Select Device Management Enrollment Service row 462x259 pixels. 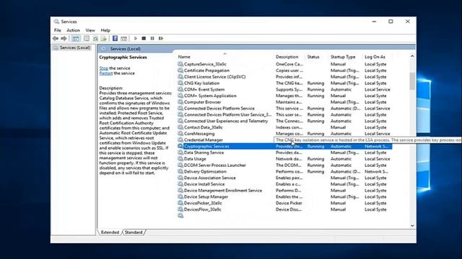click(x=284, y=190)
